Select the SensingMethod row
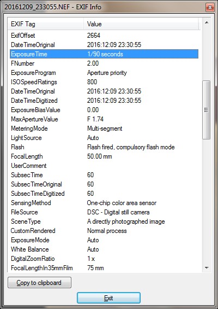The width and height of the screenshot is (218, 309). [x=104, y=203]
